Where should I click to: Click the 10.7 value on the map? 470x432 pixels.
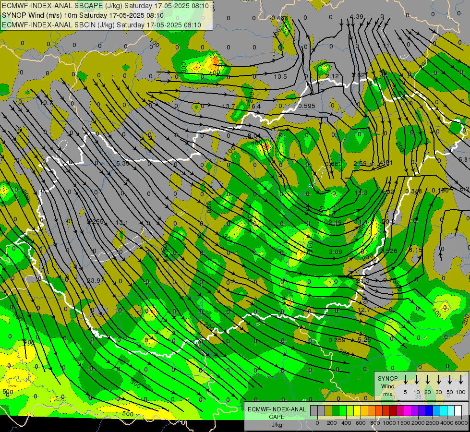click(46, 103)
